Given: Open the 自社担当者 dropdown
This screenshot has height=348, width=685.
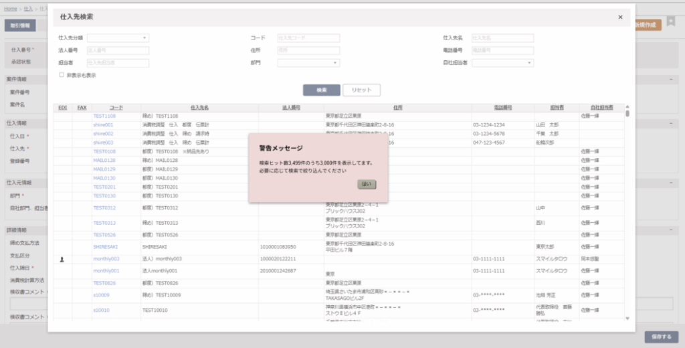Looking at the screenshot, I should point(502,63).
